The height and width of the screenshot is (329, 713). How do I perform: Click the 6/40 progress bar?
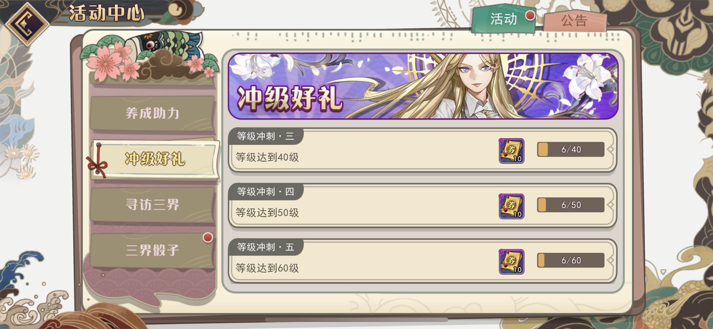point(571,150)
